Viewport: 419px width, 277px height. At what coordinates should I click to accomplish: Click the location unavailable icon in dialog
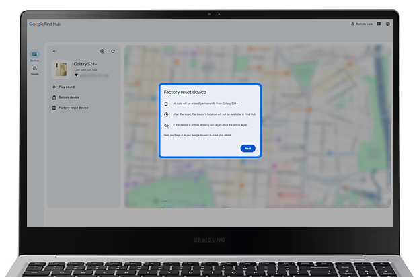(x=167, y=114)
